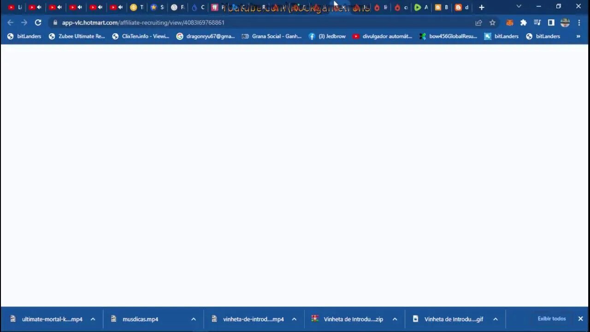The image size is (590, 332).
Task: Click the Hotmart URL address bar
Action: [x=263, y=23]
